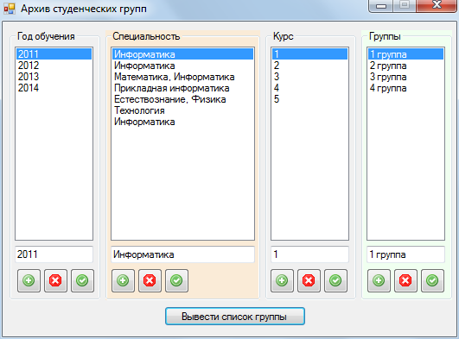Confirm the Группы edit with green checkmark

pos(433,281)
